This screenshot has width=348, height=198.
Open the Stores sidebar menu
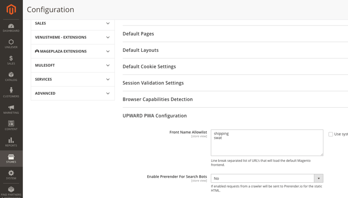[11, 158]
